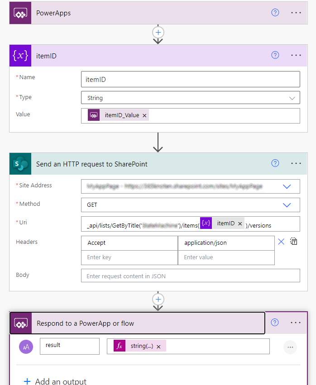Open help for Respond to a PowerApp
Image resolution: width=316 pixels, height=385 pixels.
275,323
